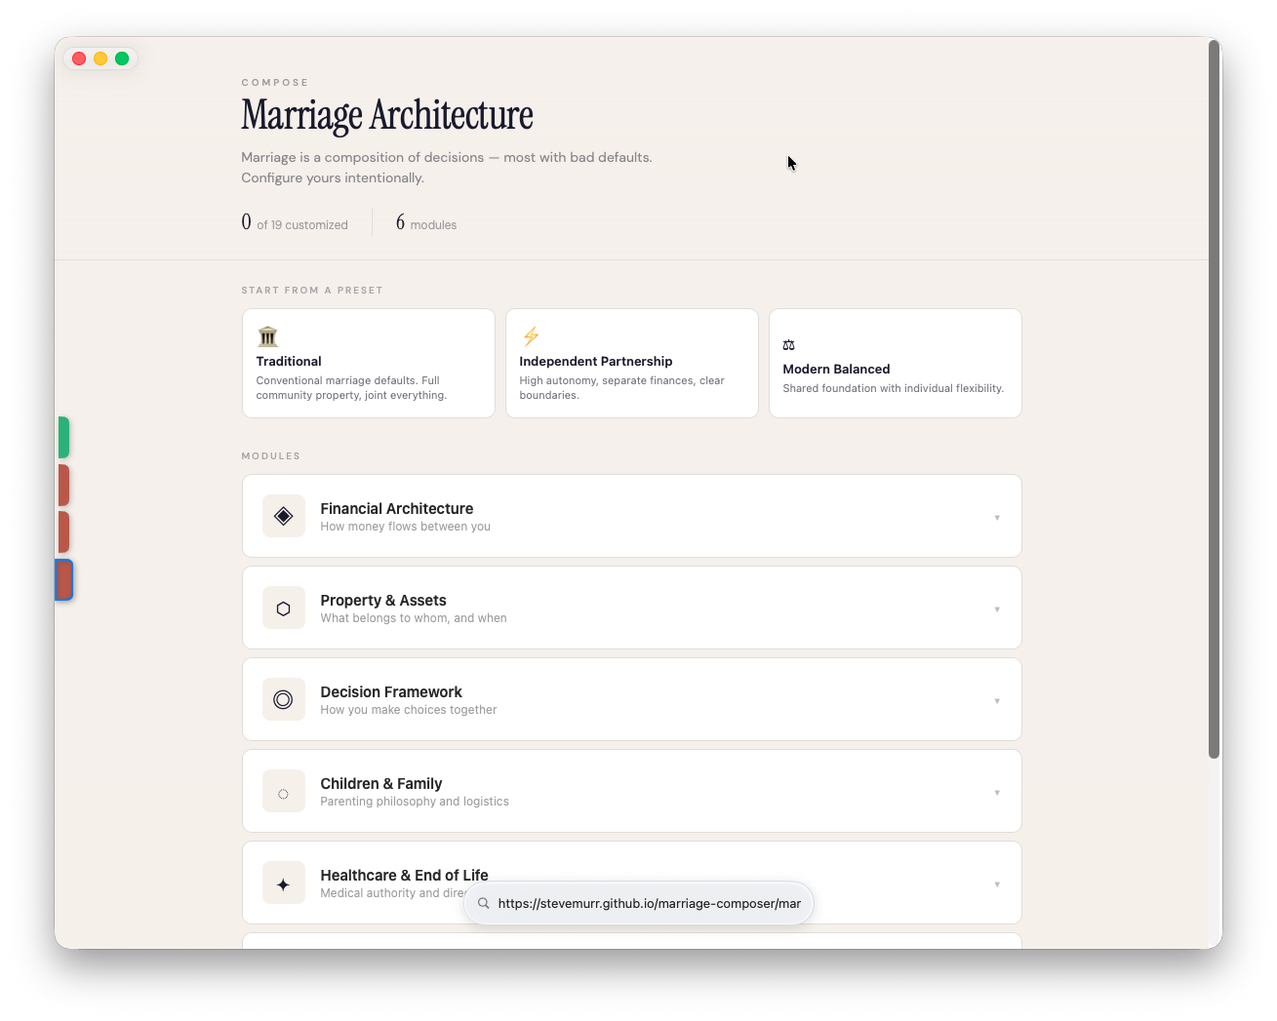
Task: Click the magnifier icon in the address bar
Action: click(x=484, y=903)
